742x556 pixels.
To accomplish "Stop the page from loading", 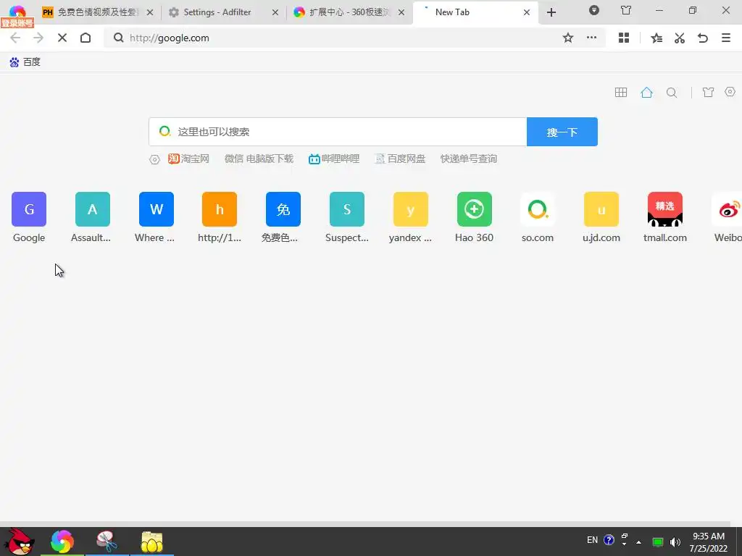I will click(x=62, y=38).
